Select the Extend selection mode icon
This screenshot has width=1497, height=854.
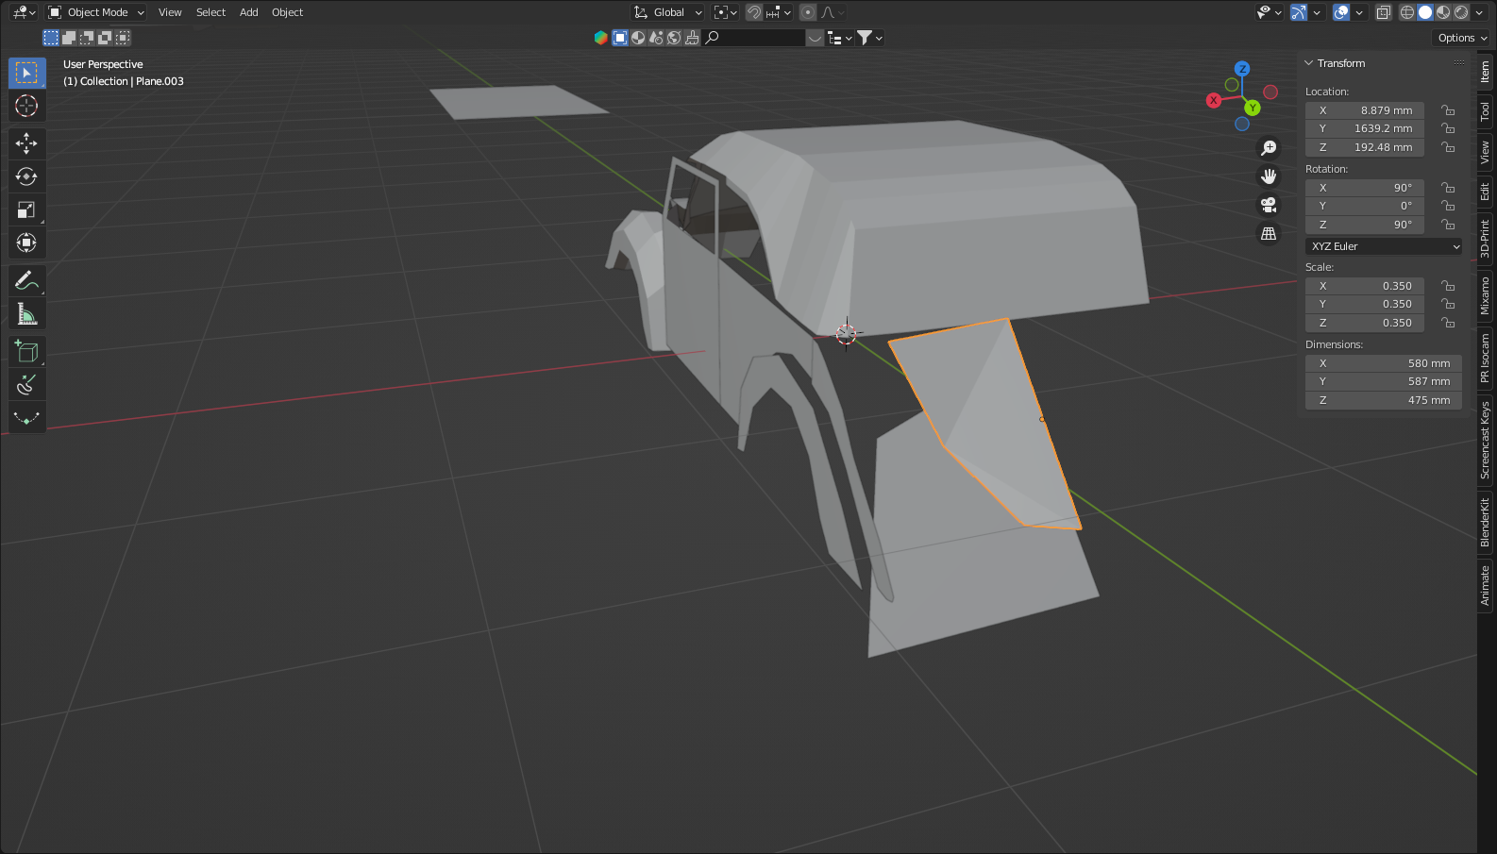[69, 38]
